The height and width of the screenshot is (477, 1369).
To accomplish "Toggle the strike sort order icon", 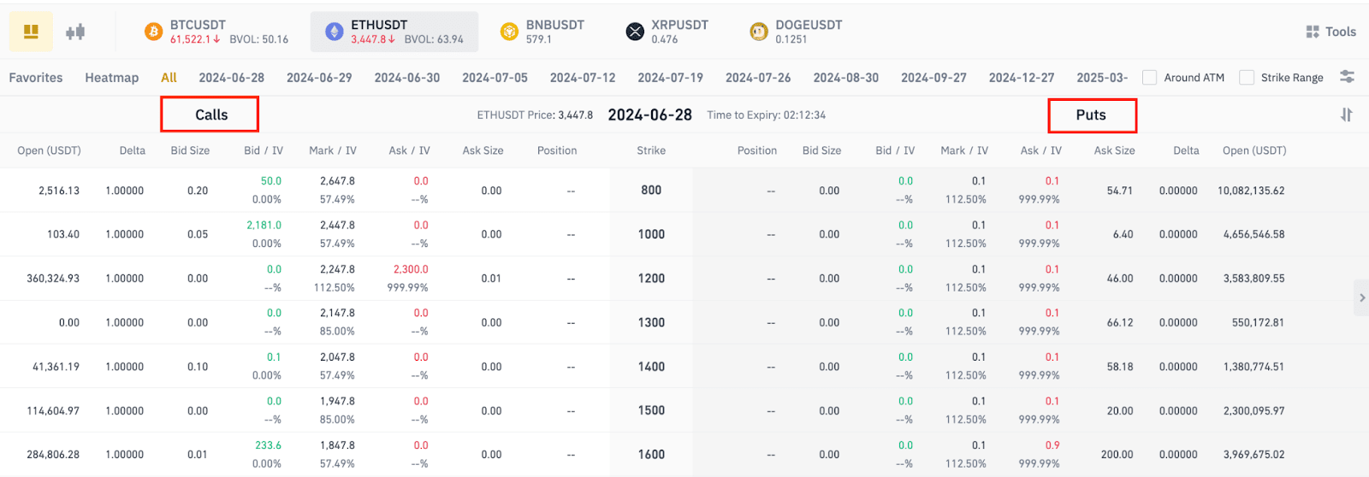I will coord(1346,115).
